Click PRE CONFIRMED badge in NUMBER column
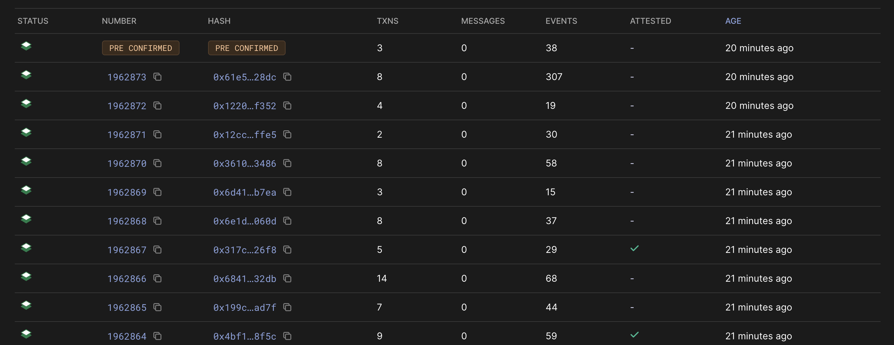The height and width of the screenshot is (345, 894). pos(141,48)
